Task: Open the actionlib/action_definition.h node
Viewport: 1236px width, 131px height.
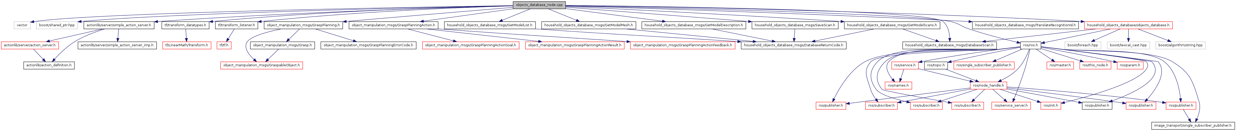Action: pos(49,65)
